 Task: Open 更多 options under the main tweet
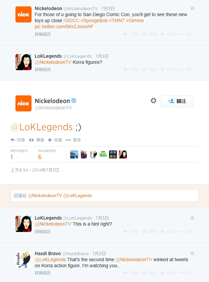click(x=73, y=140)
